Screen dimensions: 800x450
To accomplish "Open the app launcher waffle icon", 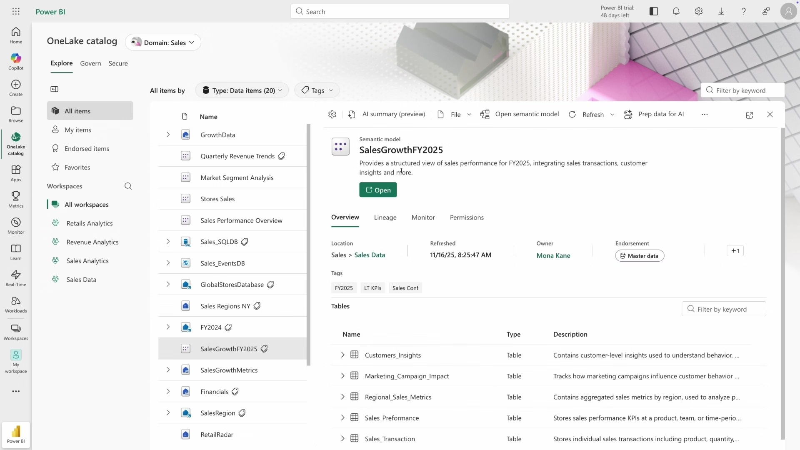I will pos(16,12).
